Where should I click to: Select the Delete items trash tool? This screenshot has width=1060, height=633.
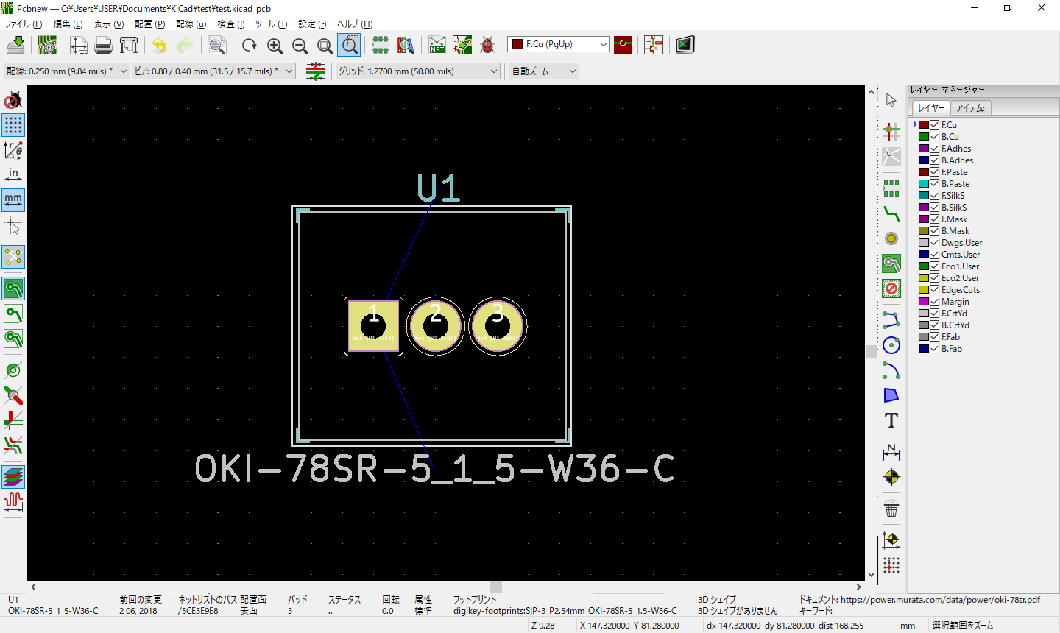point(891,509)
